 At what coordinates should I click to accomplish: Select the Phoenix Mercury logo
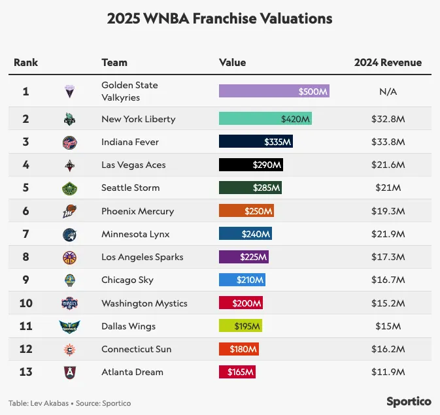[x=69, y=211]
